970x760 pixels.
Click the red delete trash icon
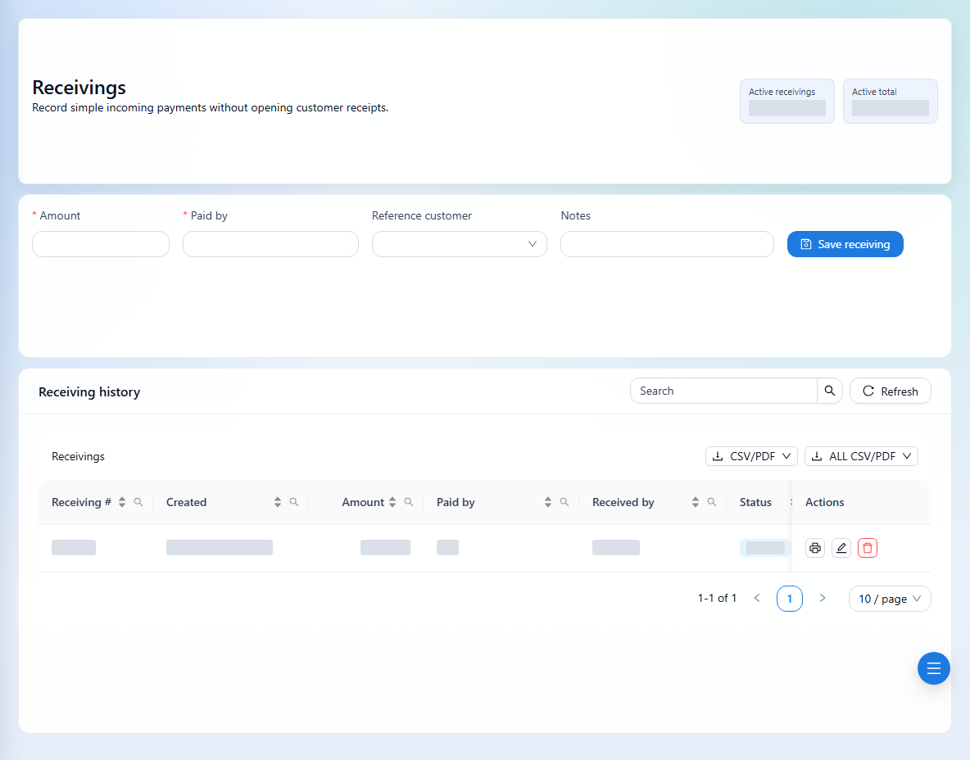point(868,548)
